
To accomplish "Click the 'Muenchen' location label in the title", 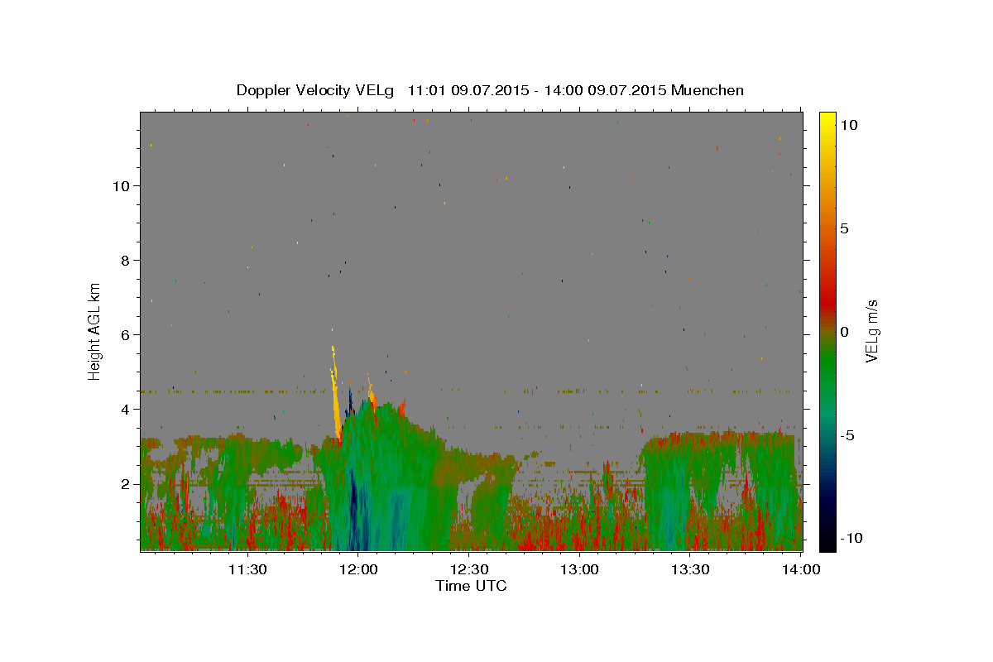I will click(x=708, y=90).
